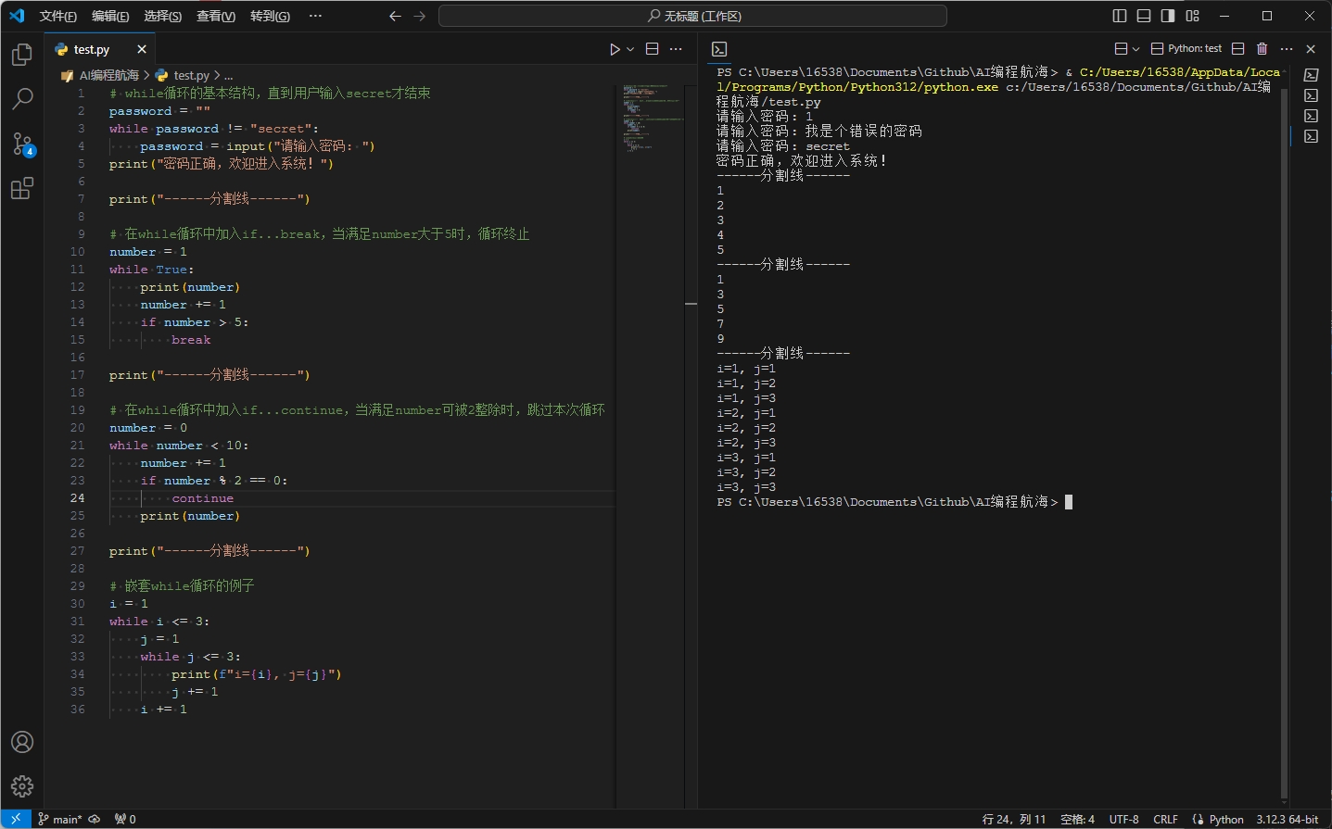Toggle the primary side bar
Viewport: 1332px width, 829px height.
pos(1120,16)
